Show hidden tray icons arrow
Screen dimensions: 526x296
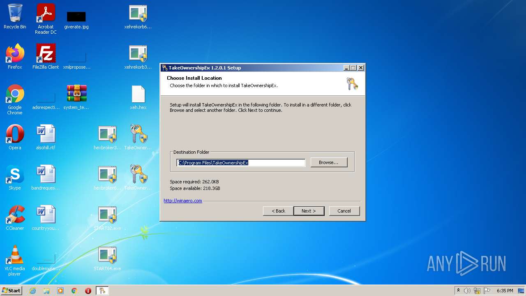(x=459, y=291)
